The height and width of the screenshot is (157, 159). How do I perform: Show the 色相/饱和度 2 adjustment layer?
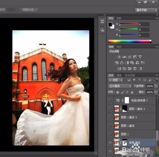click(110, 100)
